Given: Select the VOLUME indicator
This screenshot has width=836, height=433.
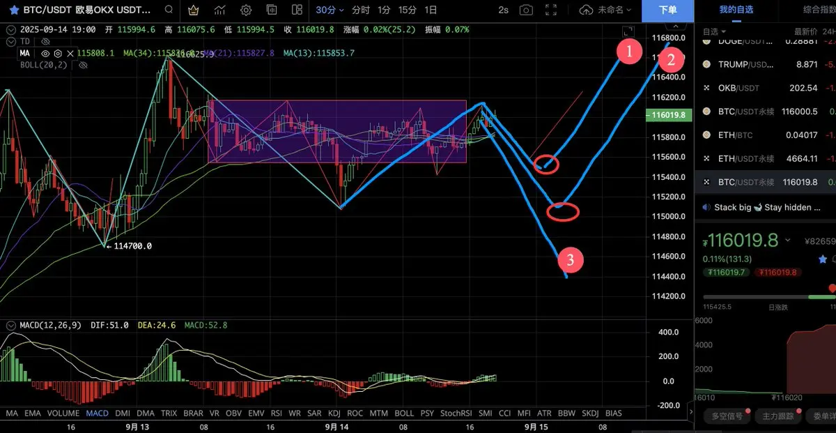Looking at the screenshot, I should pos(64,413).
